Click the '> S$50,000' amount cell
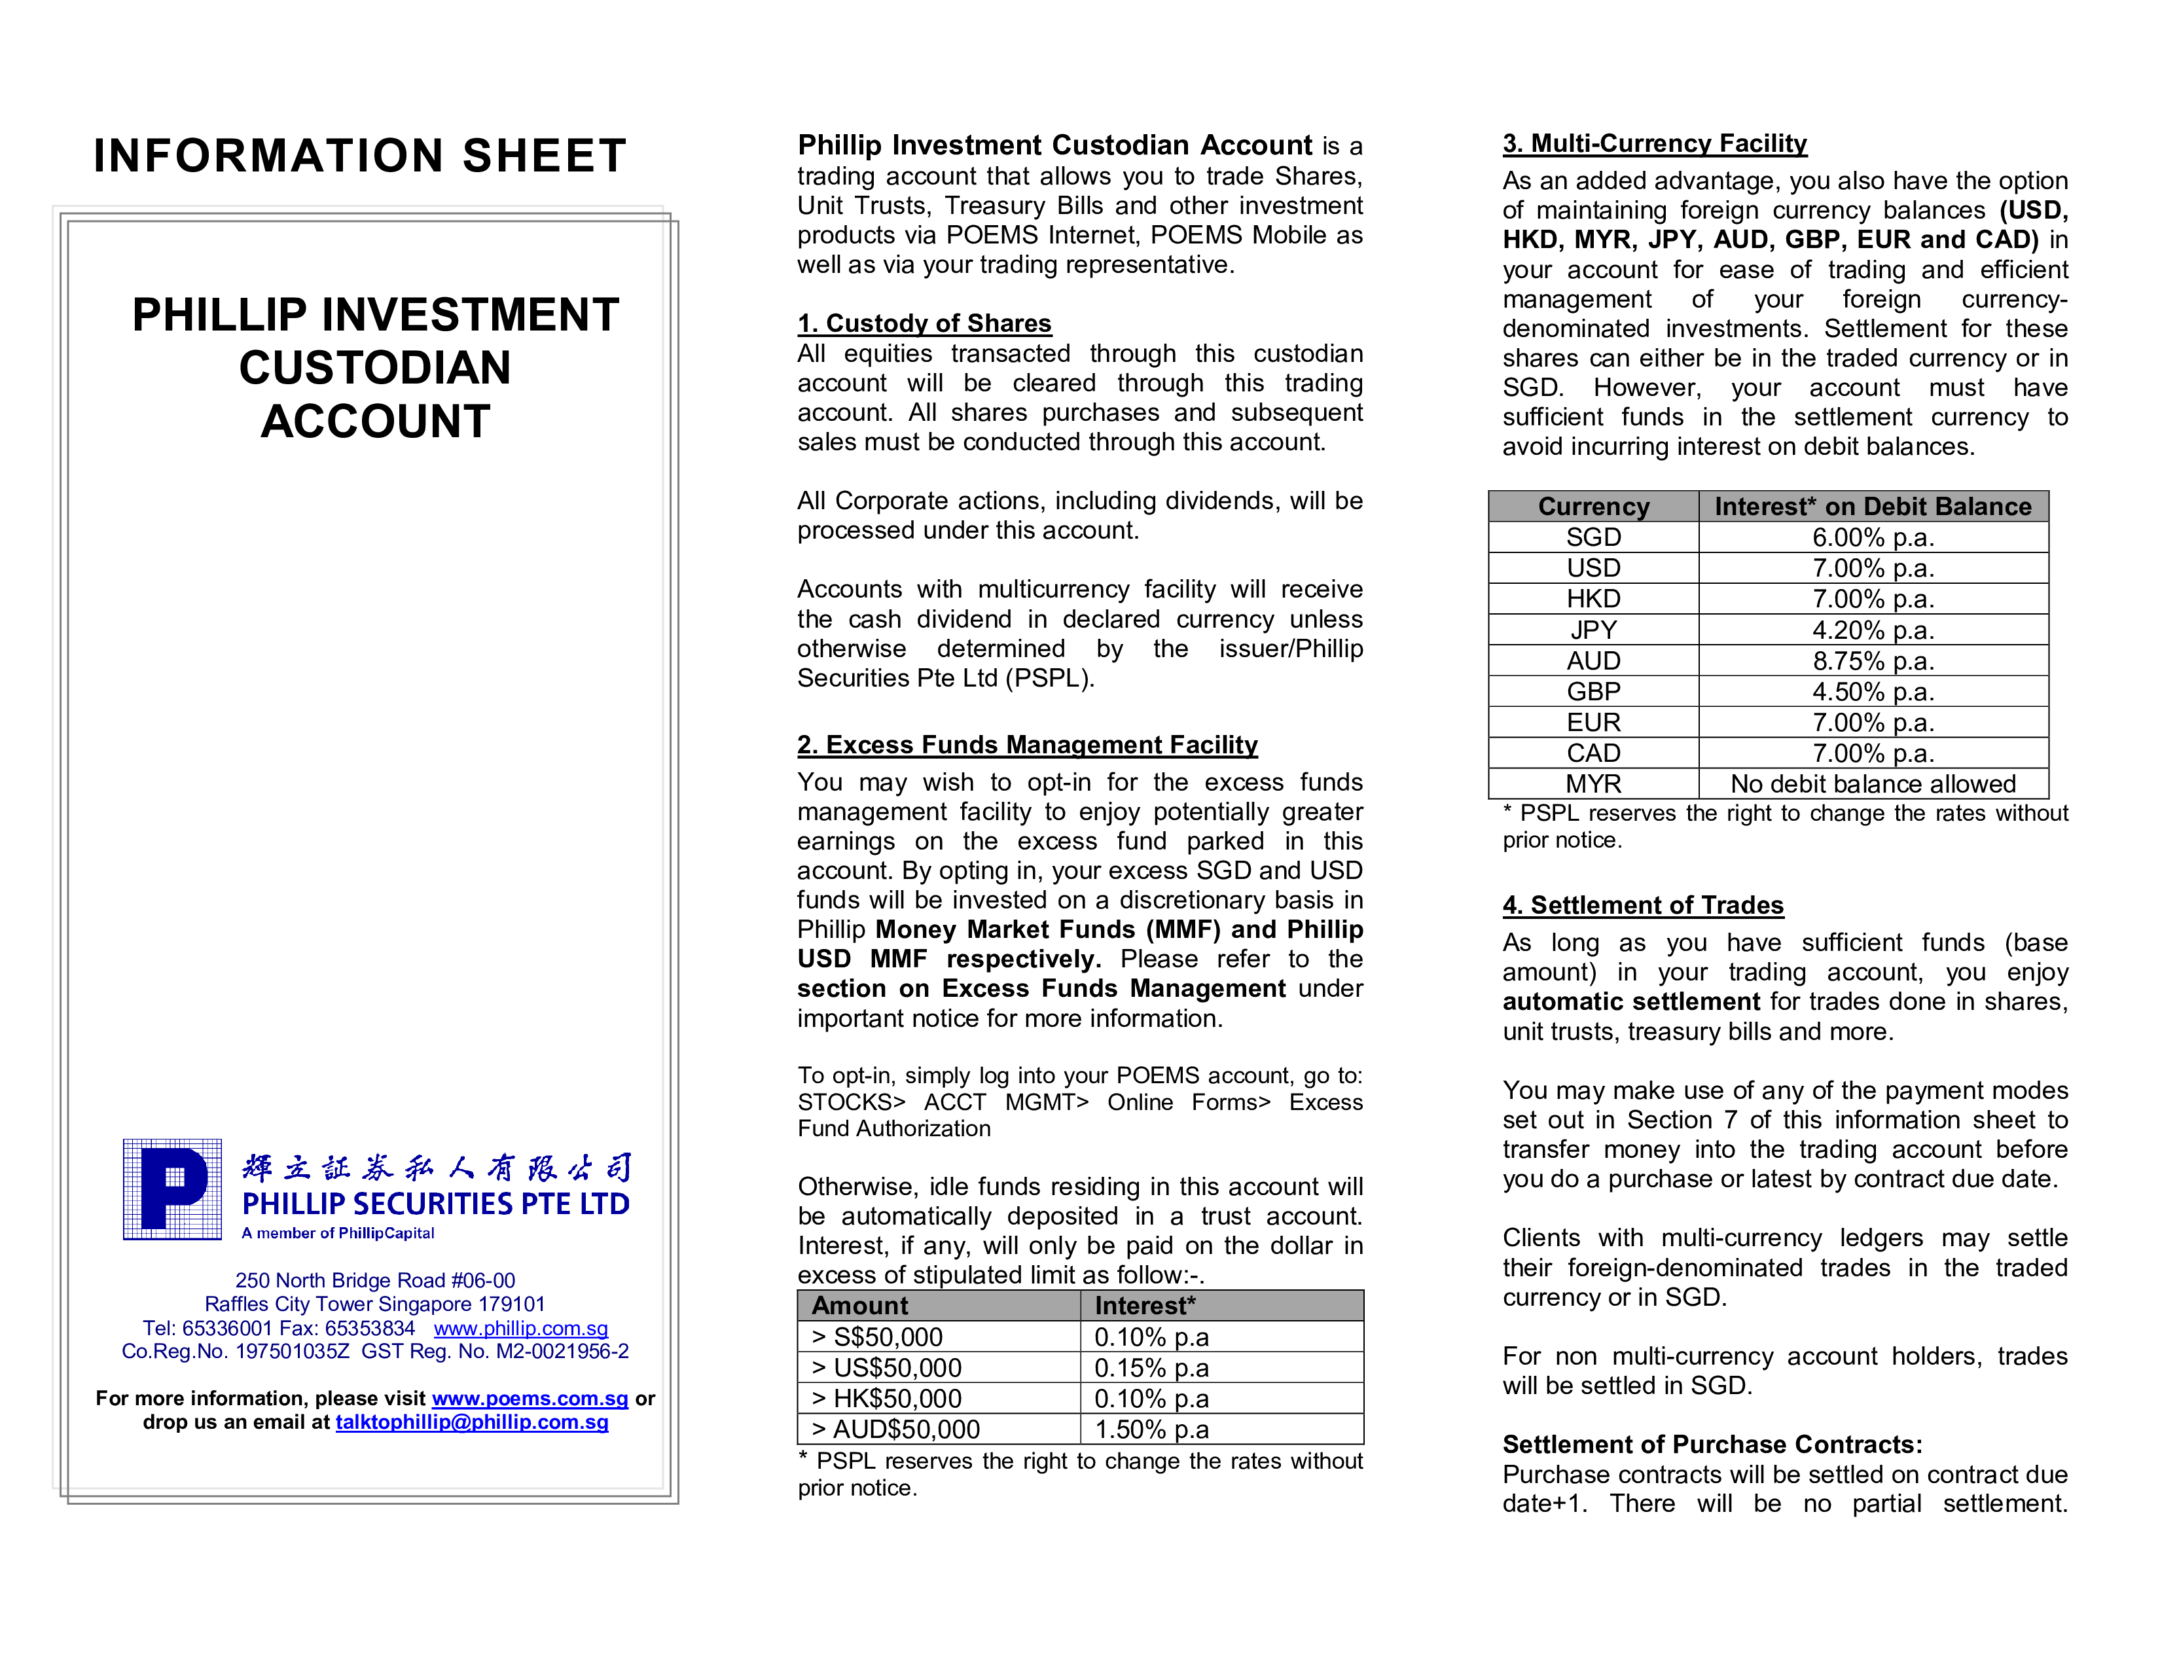This screenshot has height=1669, width=2160. pos(939,1337)
